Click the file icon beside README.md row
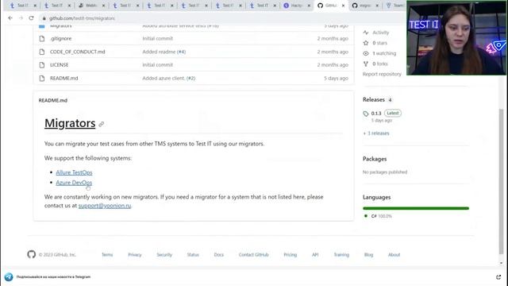The width and height of the screenshot is (508, 286). [42, 78]
